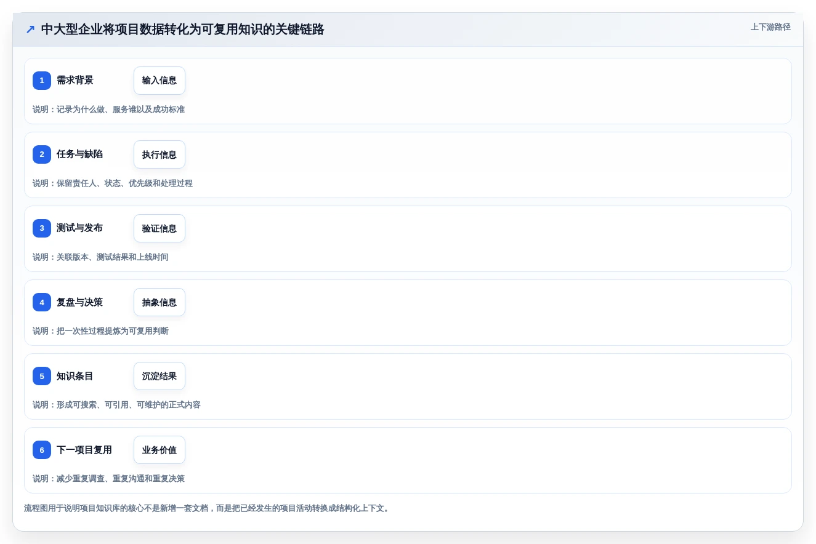Click the main title 中大型企业将项目数据转化为可复用知识的关键链路
The height and width of the screenshot is (544, 816).
182,29
